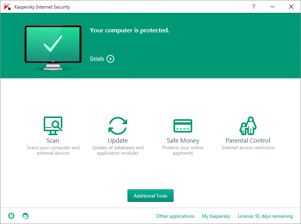Open the Other applications link
Screen dimensions: 301x224
175,216
